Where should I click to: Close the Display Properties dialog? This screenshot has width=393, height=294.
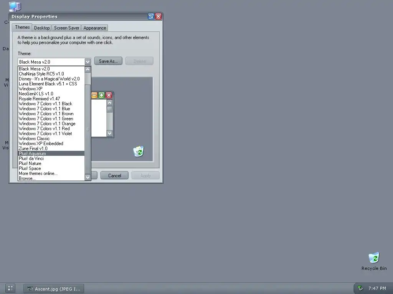159,16
